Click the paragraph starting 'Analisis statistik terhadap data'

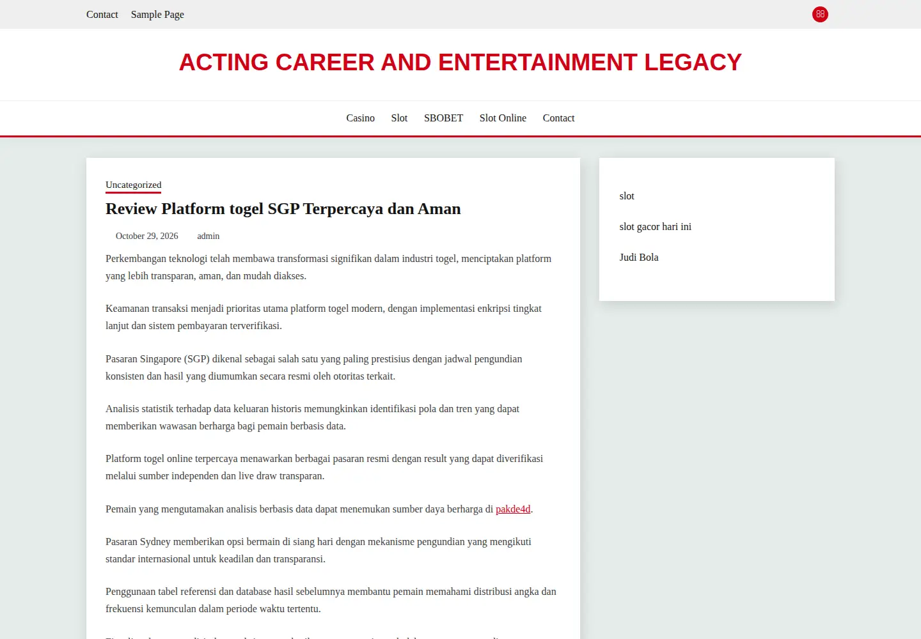333,417
